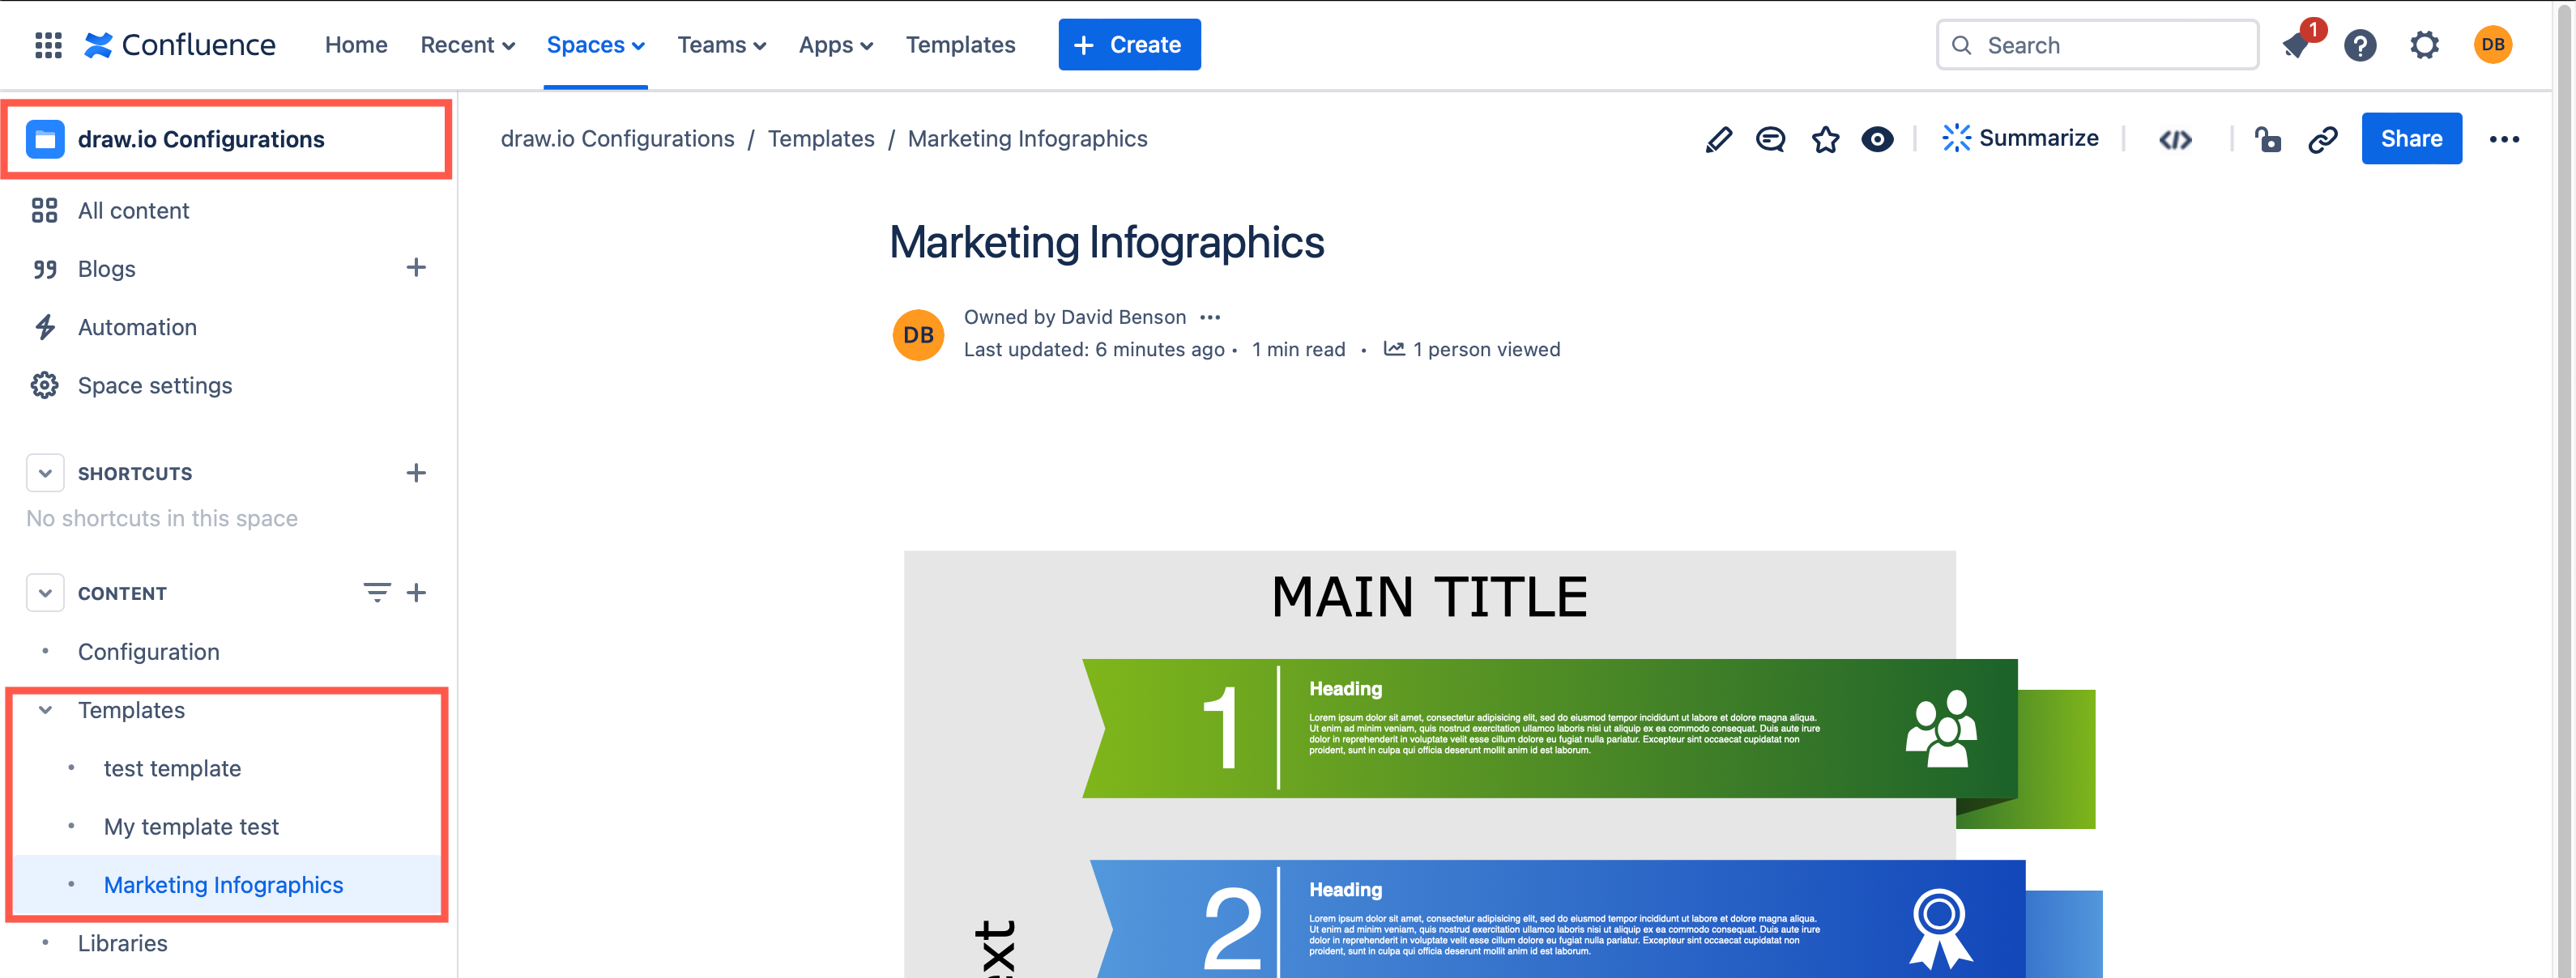This screenshot has width=2576, height=978.
Task: Open notifications via the bell icon
Action: (2295, 44)
